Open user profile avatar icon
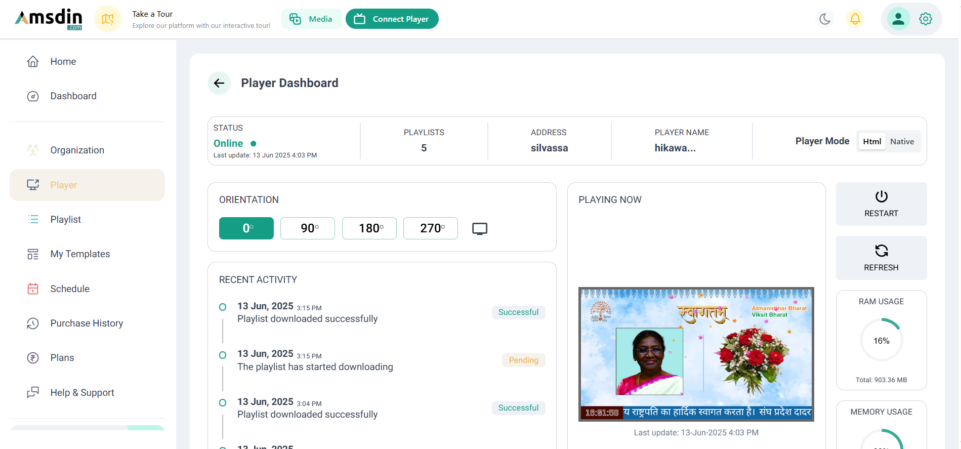Image resolution: width=961 pixels, height=449 pixels. tap(898, 19)
